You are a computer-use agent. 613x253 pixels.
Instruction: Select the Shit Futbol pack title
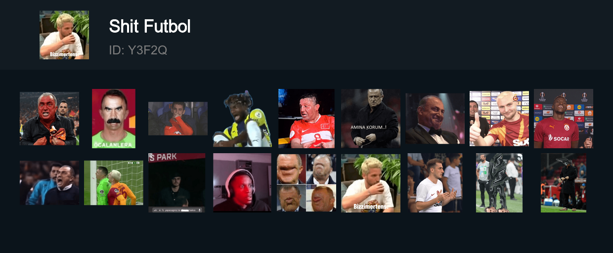tap(150, 26)
